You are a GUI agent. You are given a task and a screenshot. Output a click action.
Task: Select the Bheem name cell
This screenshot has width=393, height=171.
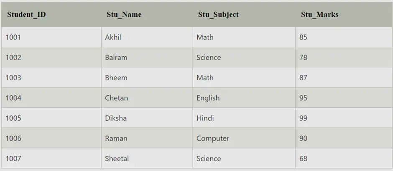pyautogui.click(x=147, y=78)
